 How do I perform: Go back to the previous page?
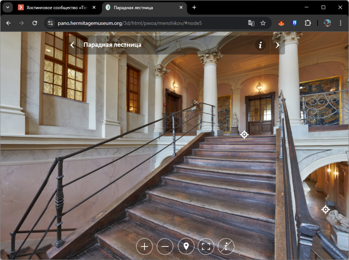[8, 23]
